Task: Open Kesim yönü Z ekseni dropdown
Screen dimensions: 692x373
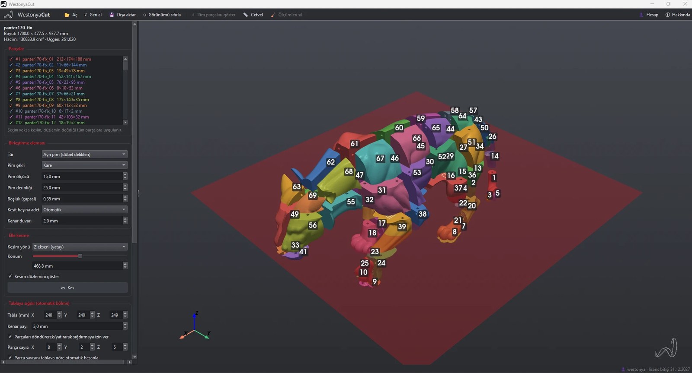Action: pos(80,247)
